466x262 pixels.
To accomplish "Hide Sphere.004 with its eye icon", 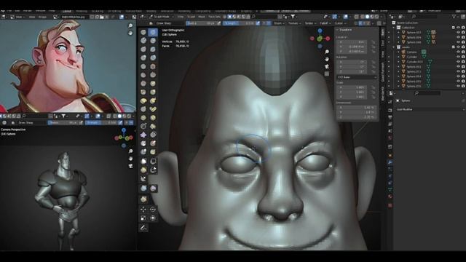I will [x=458, y=37].
